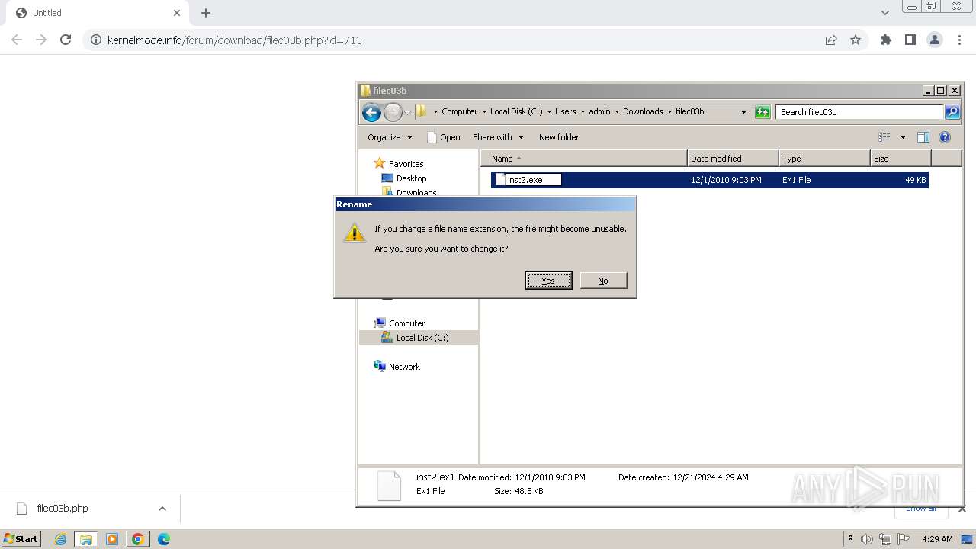This screenshot has width=976, height=549.
Task: Select Computer in the navigation pane
Action: click(406, 323)
